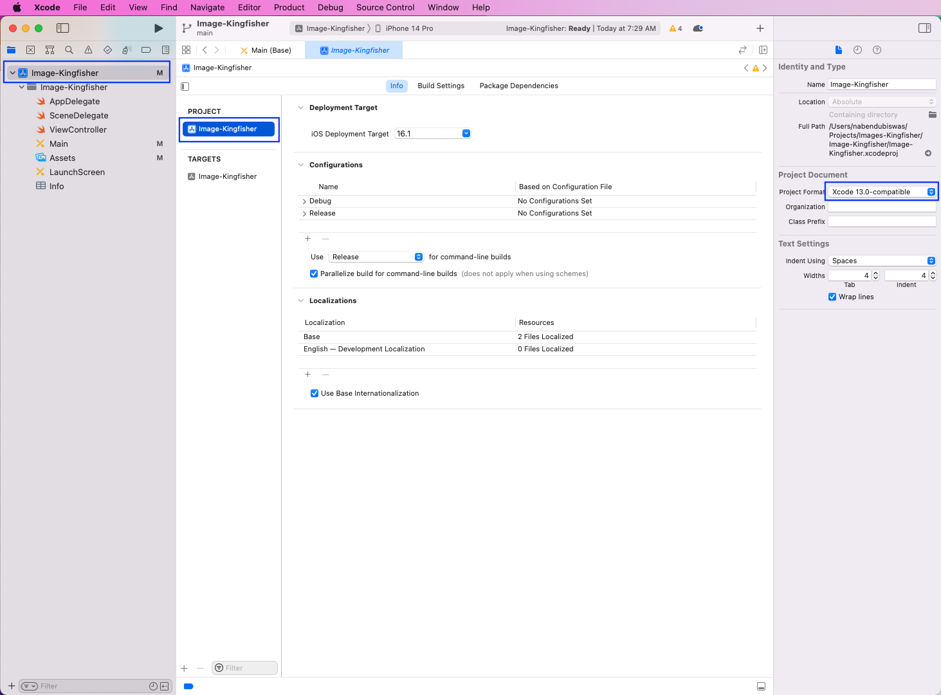941x695 pixels.
Task: Open Project Format dropdown
Action: [x=882, y=192]
